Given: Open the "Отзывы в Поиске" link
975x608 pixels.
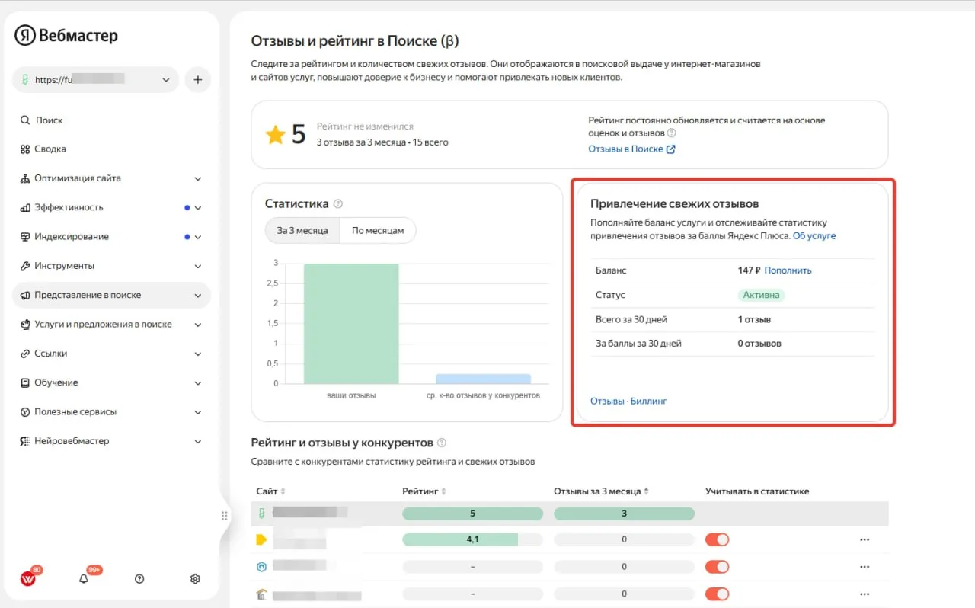Looking at the screenshot, I should point(631,149).
